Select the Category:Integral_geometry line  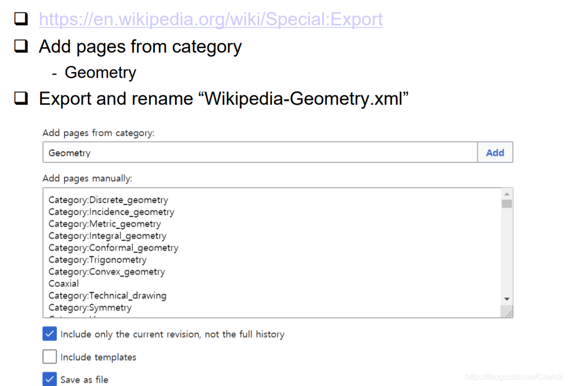108,236
